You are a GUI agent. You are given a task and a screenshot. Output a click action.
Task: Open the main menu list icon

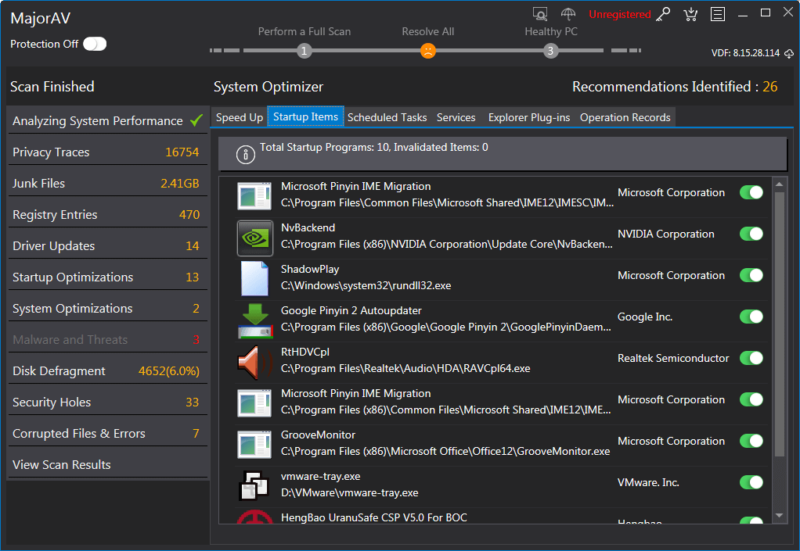tap(717, 14)
